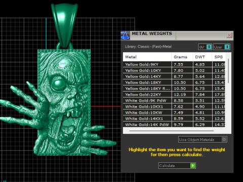Viewport: 243px width, 182px height.
Task: Click the Calculate button
Action: coord(177,165)
